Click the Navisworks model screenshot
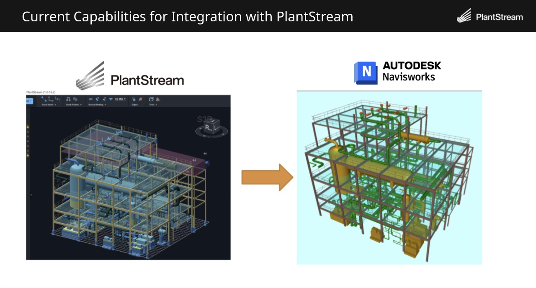Image resolution: width=536 pixels, height=288 pixels. [389, 177]
